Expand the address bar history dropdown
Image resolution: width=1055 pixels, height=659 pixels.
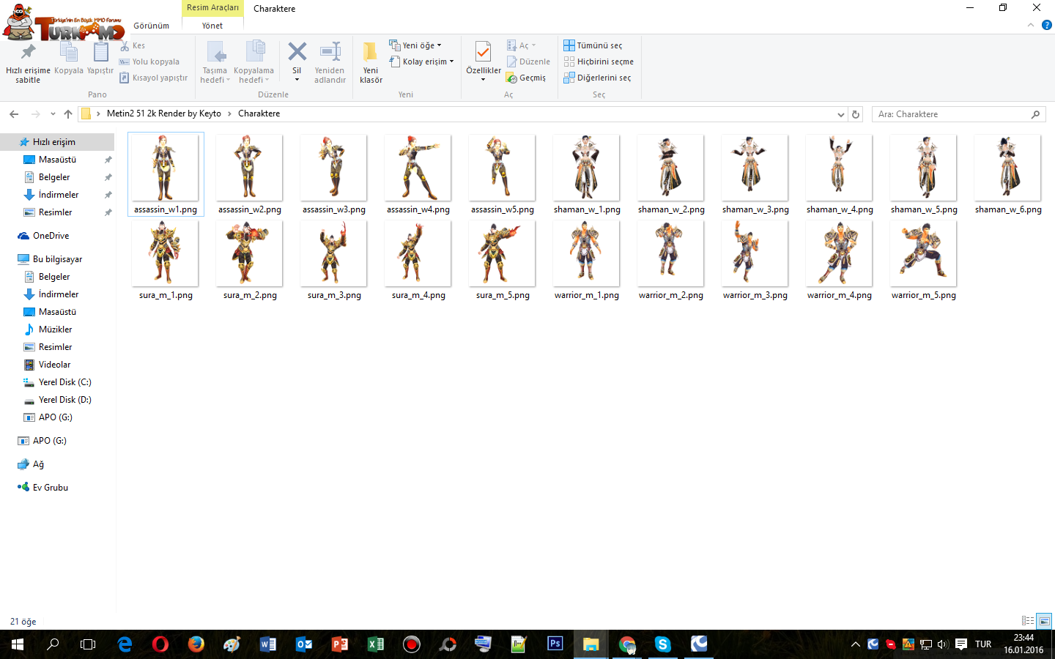(x=840, y=114)
